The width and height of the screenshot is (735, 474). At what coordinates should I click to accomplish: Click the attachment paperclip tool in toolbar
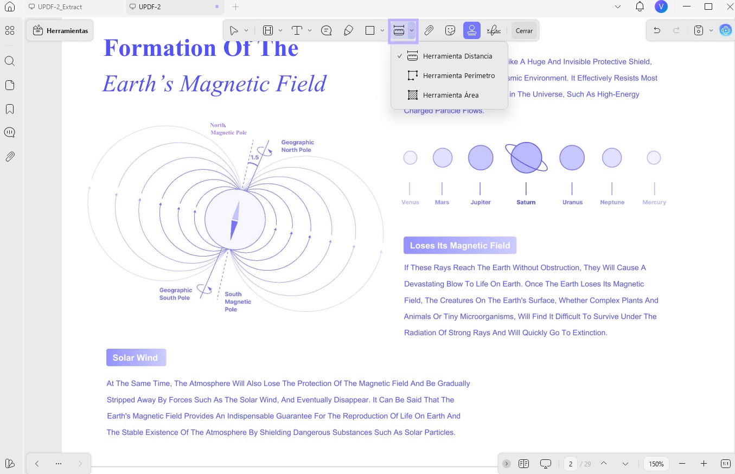(429, 30)
